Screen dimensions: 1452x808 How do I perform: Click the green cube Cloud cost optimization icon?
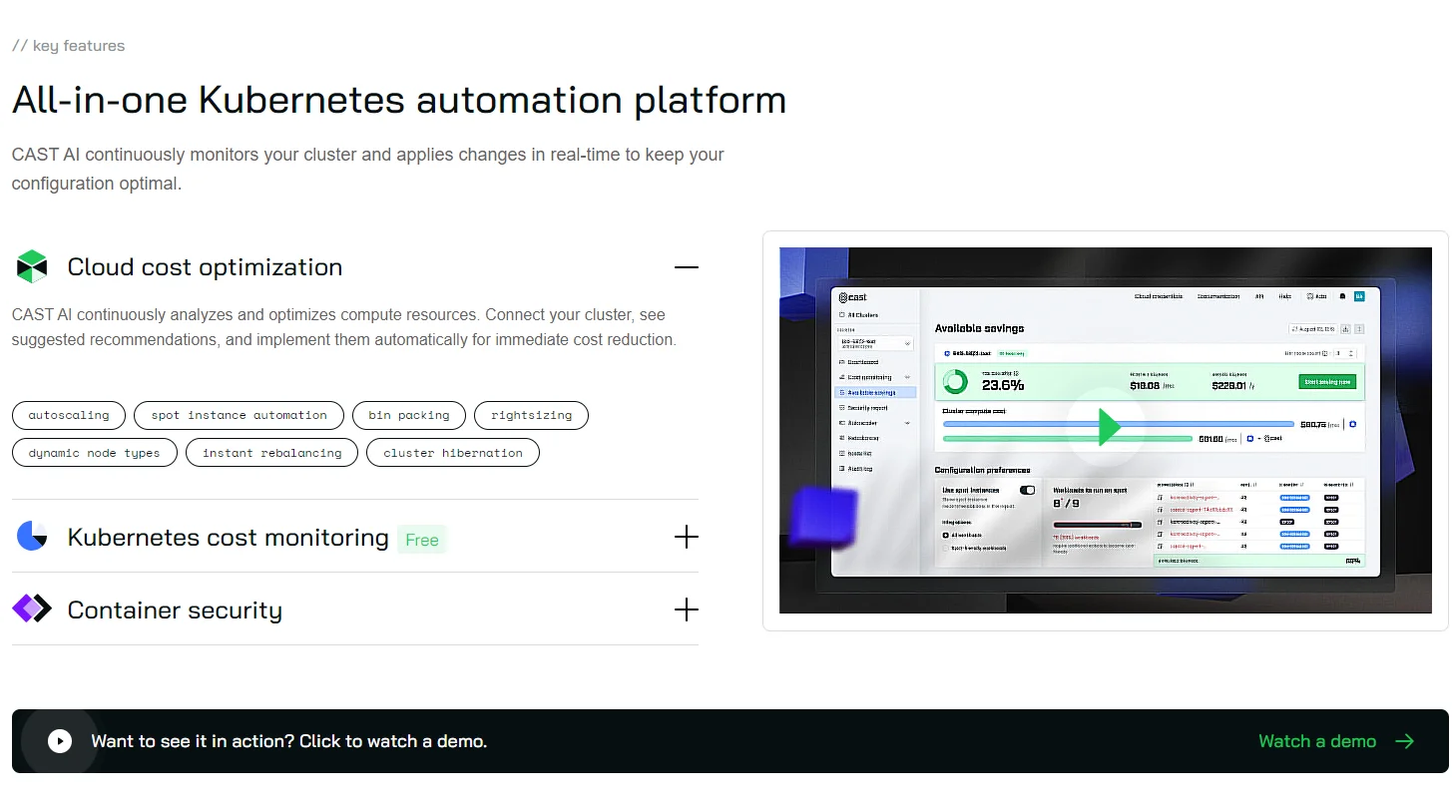(32, 267)
